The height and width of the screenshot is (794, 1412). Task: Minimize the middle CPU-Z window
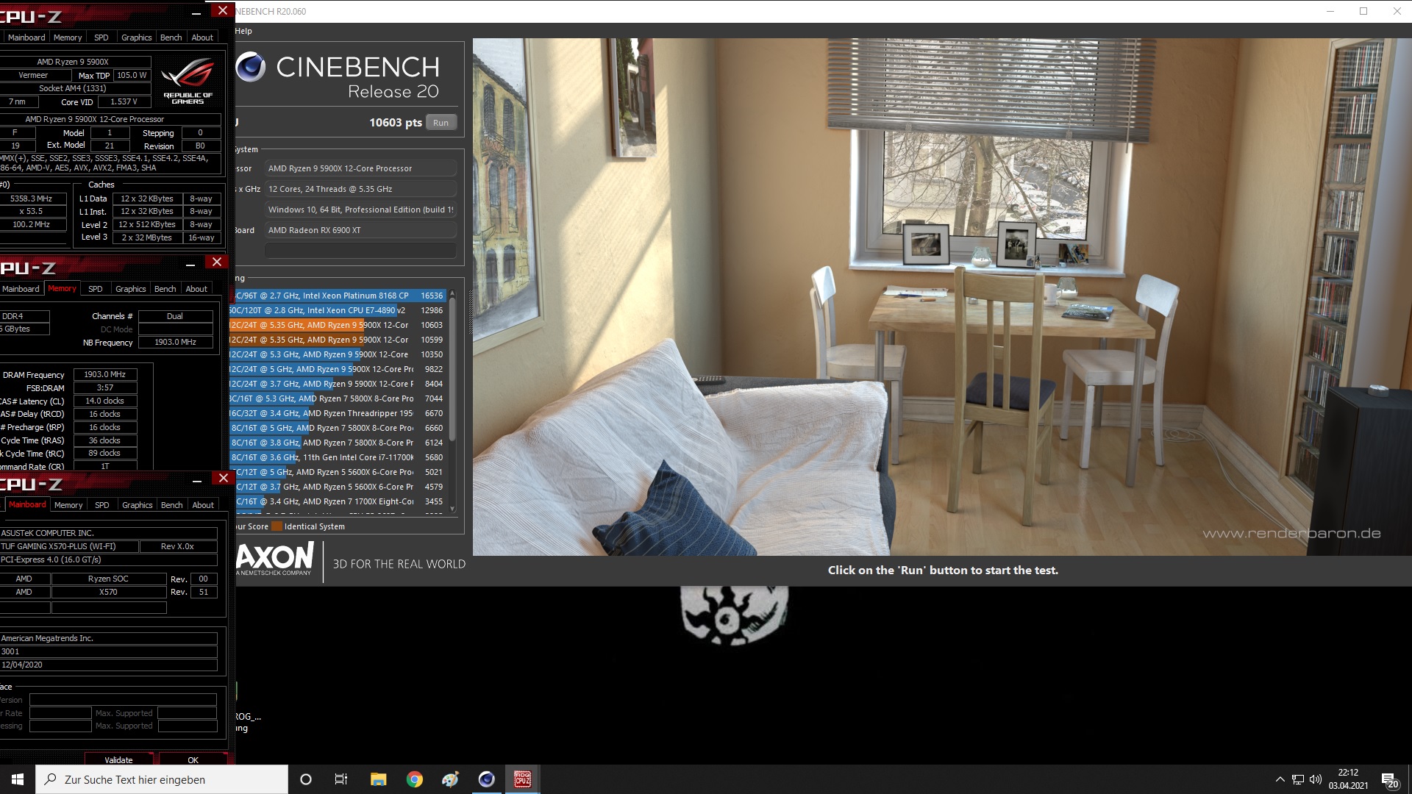190,264
